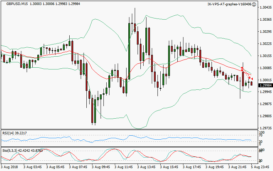Click the 3 Aug 2018 date label

click(10, 167)
